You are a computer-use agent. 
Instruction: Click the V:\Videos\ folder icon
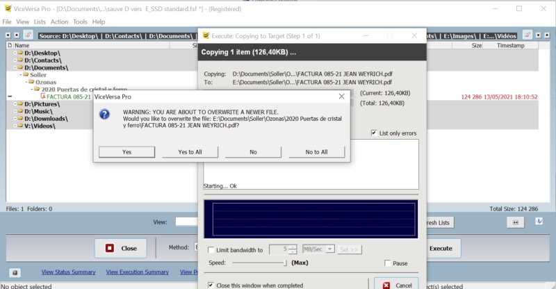coord(21,126)
